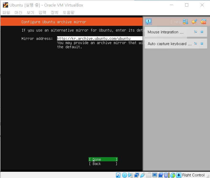The width and height of the screenshot is (210, 178).
Task: Toggle the notification center bubble icon
Action: tap(148, 21)
